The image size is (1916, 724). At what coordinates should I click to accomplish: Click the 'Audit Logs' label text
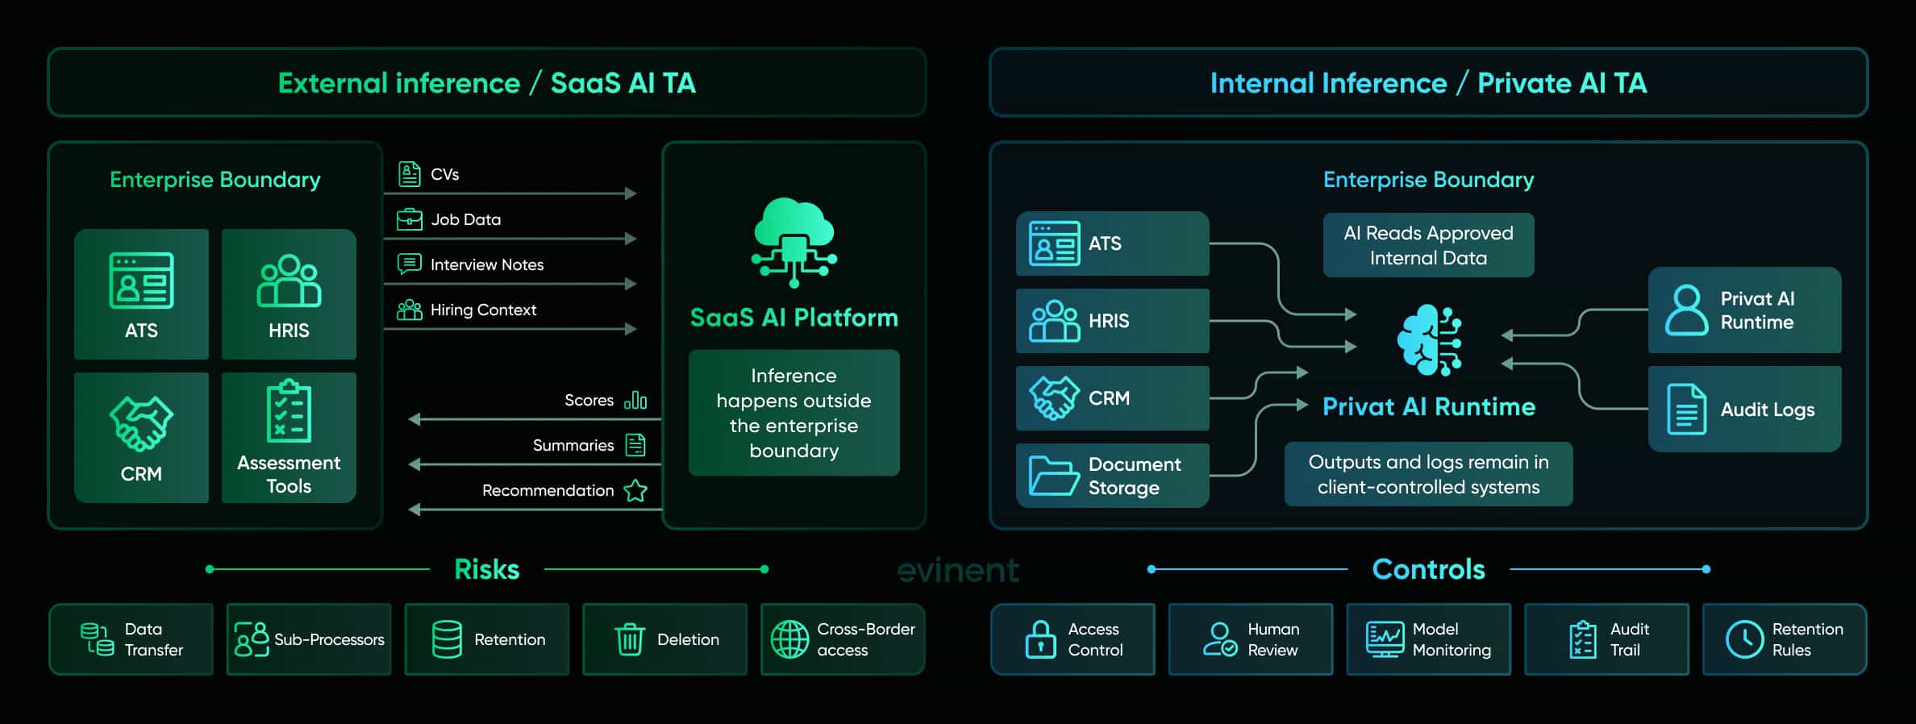1768,410
